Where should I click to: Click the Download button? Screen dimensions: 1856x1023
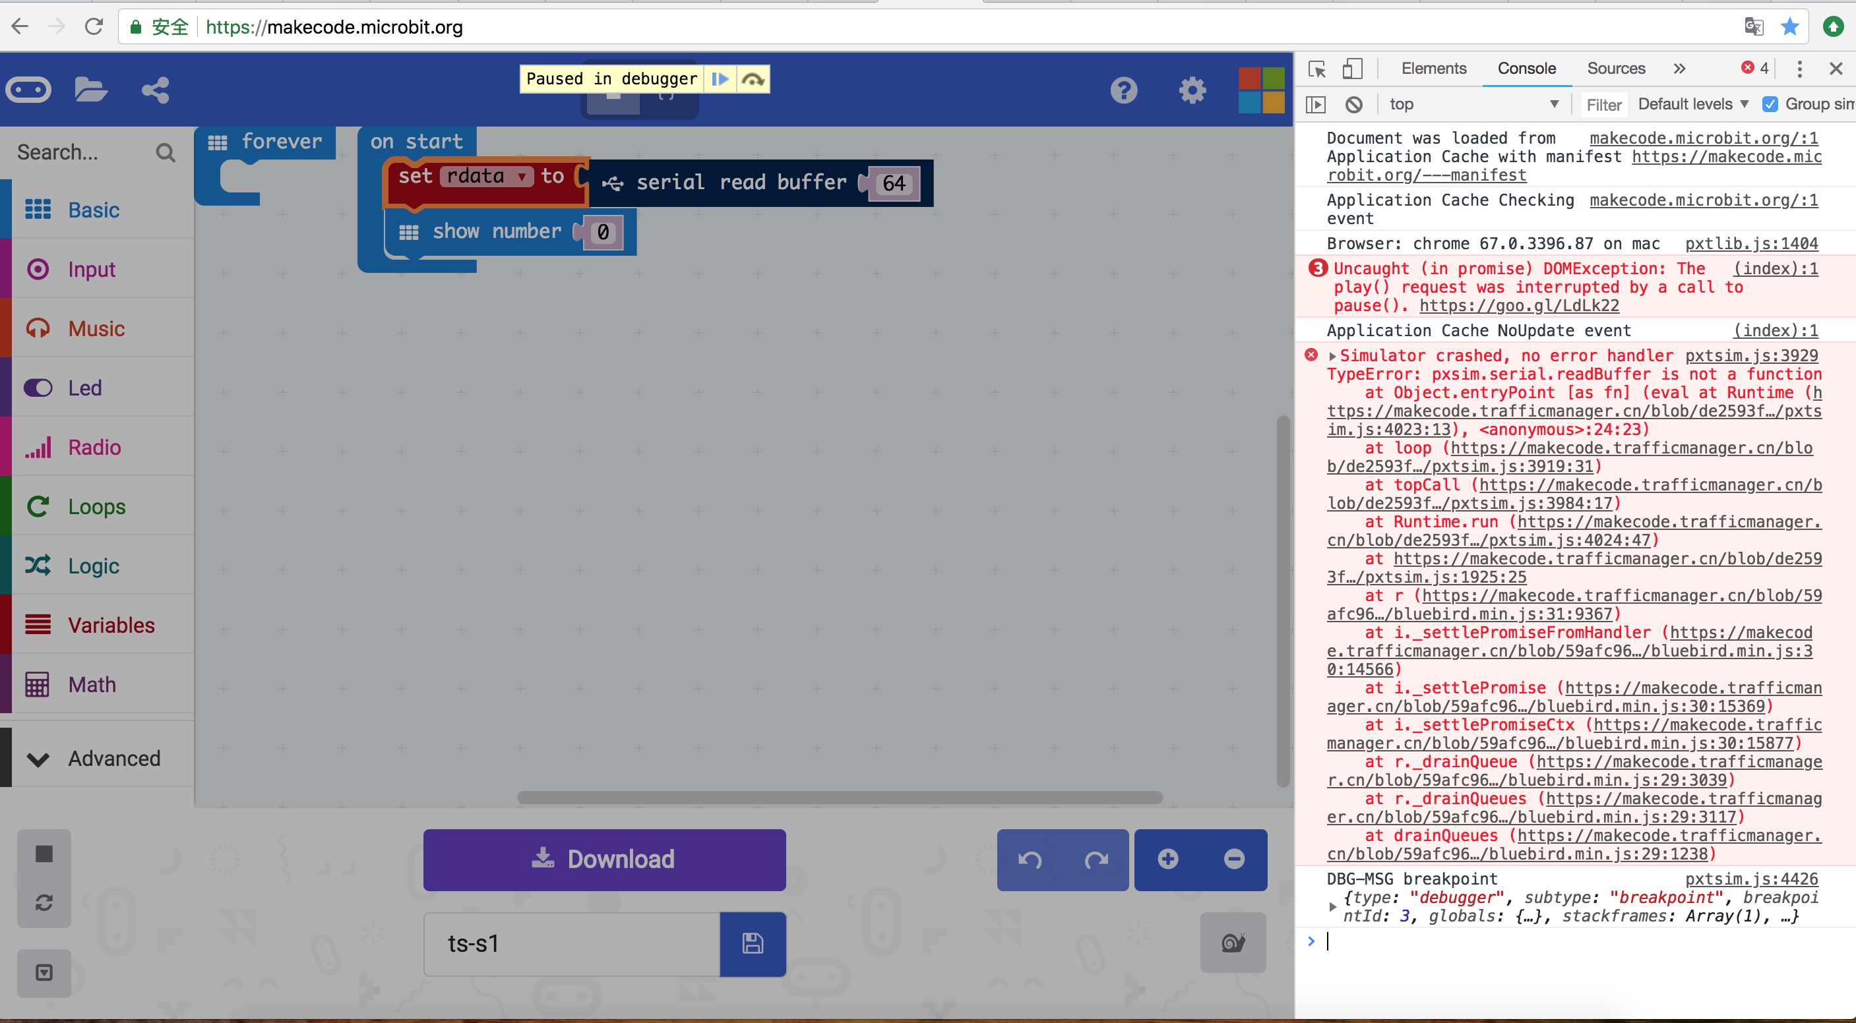(603, 859)
